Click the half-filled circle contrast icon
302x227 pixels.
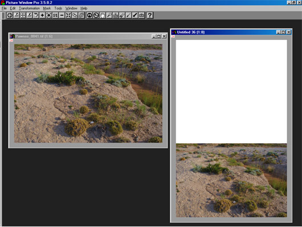pyautogui.click(x=10, y=15)
